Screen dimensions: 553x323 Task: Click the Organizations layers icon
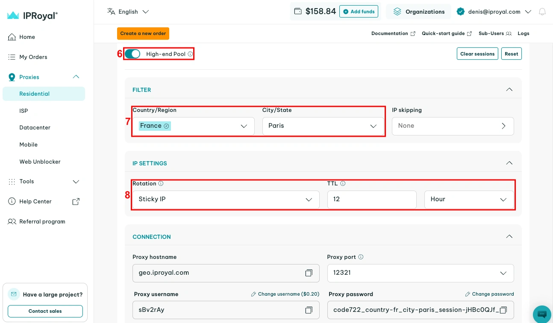coord(397,12)
